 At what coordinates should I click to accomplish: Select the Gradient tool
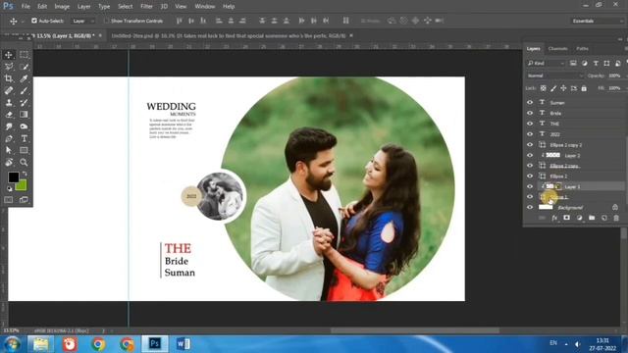point(24,115)
